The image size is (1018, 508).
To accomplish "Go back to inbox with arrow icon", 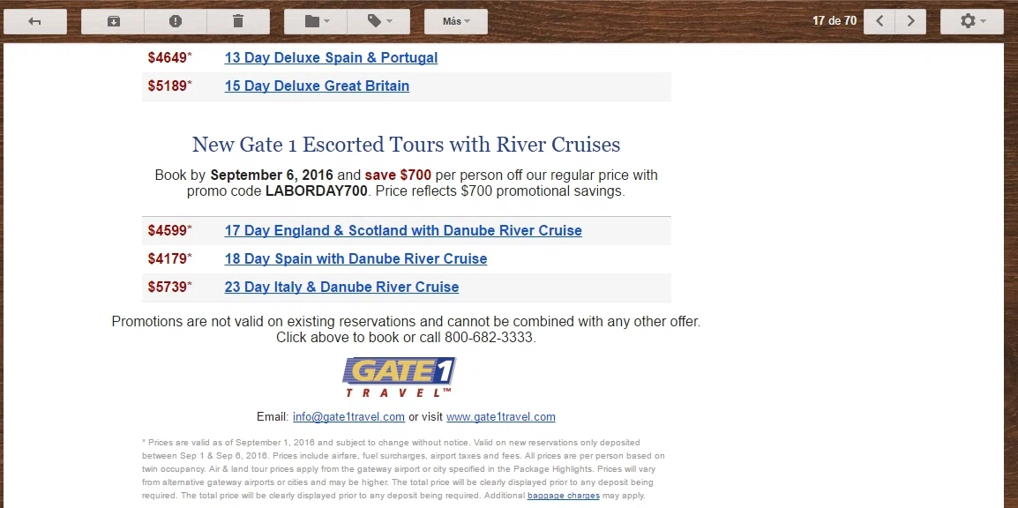I will 35,21.
